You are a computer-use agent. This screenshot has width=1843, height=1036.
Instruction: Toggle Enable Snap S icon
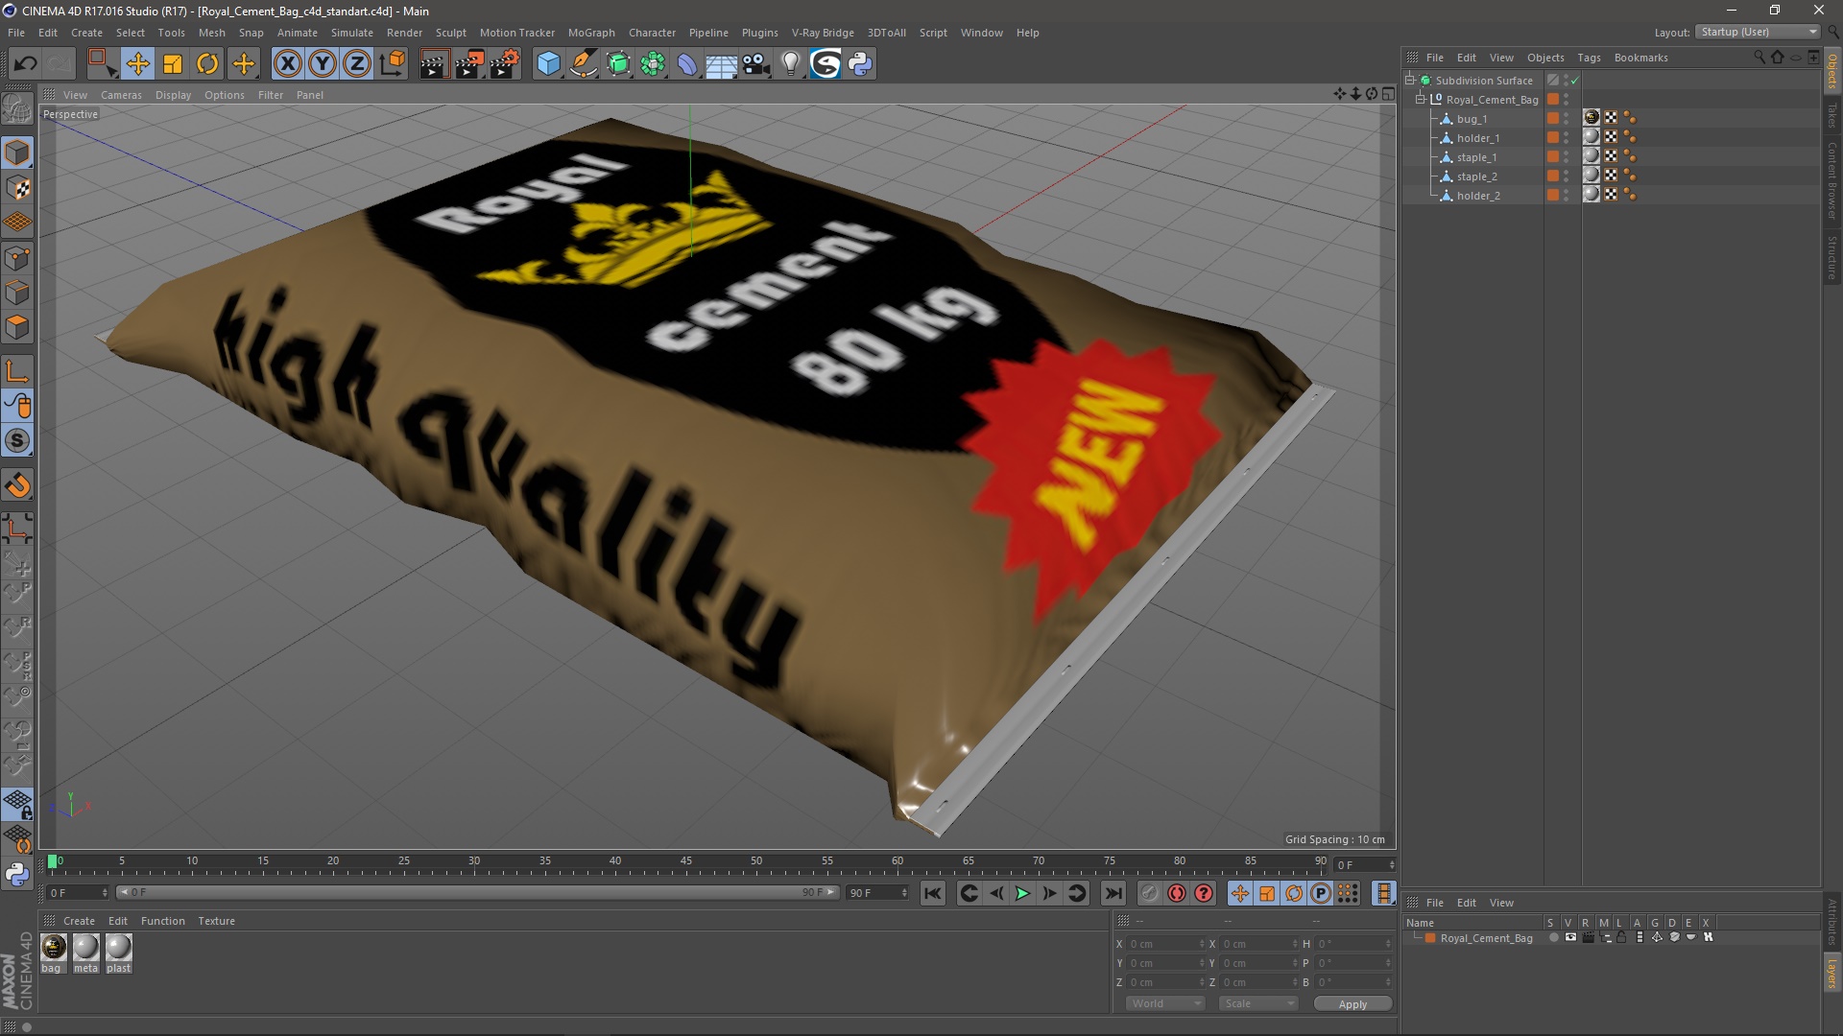tap(17, 441)
